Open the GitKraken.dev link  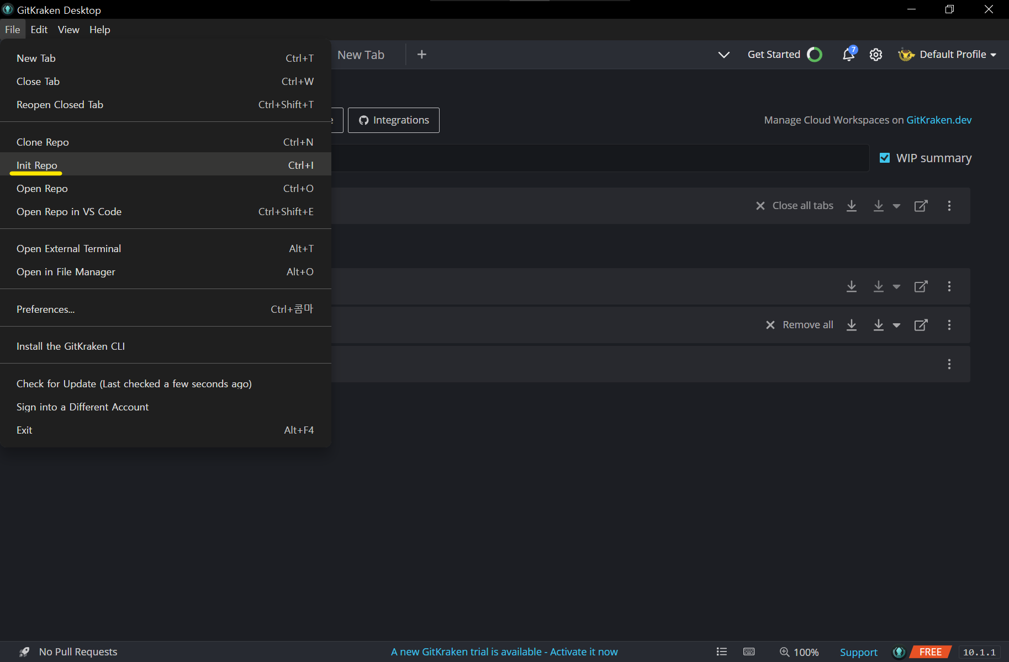(x=939, y=120)
